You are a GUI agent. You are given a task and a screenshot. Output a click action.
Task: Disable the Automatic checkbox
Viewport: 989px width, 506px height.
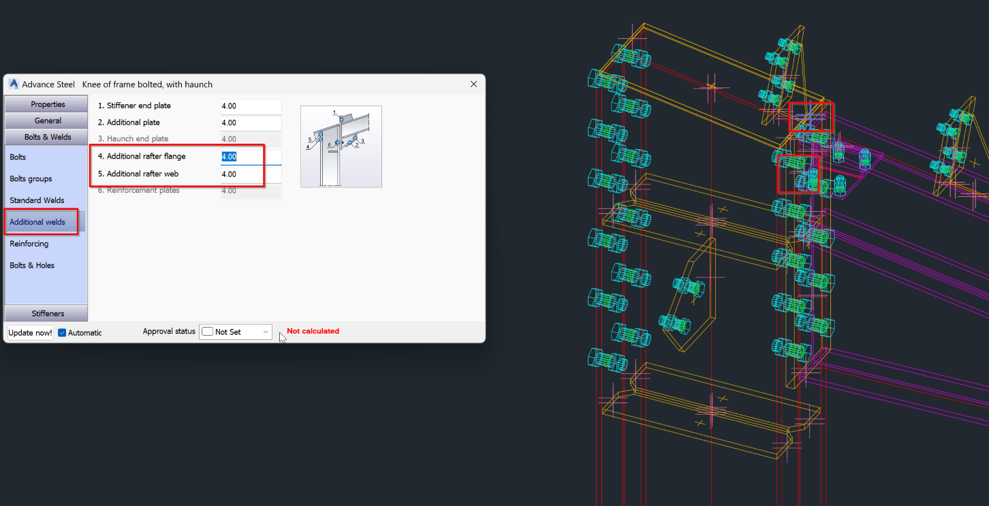(x=61, y=332)
